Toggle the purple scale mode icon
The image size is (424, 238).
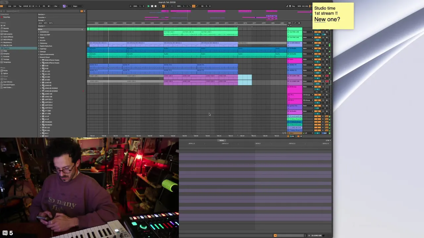(x=65, y=6)
